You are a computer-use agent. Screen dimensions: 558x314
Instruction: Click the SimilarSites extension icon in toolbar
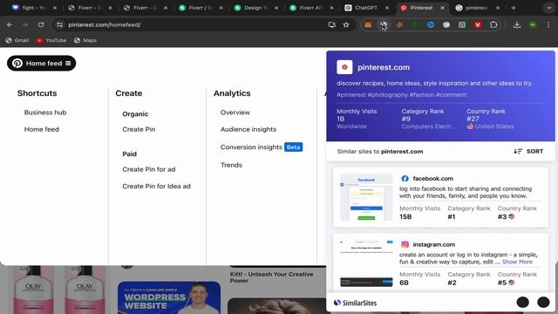(x=384, y=24)
